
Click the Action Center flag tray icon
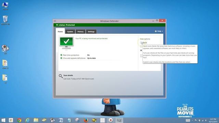pos(196,120)
